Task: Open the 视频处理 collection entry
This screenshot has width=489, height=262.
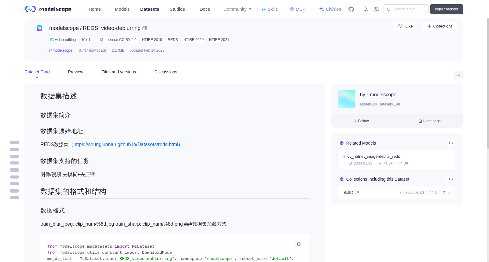Action: click(397, 193)
